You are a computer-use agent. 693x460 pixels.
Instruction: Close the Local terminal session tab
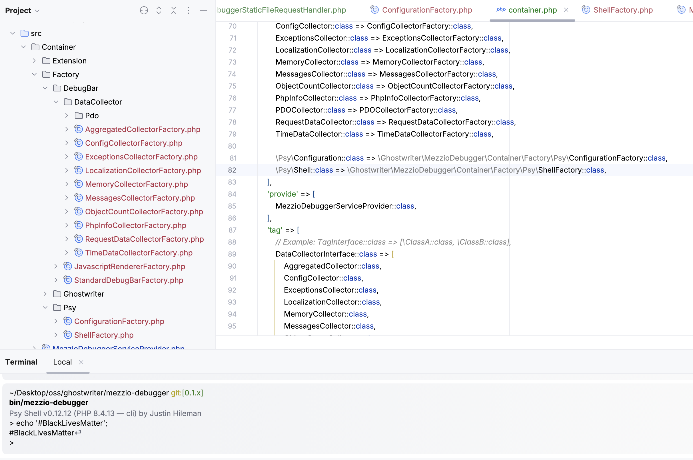[x=81, y=362]
